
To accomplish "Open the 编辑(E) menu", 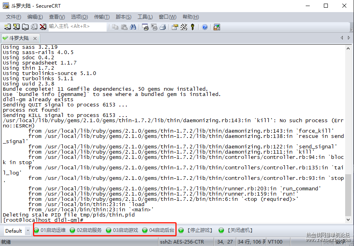I will point(35,17).
